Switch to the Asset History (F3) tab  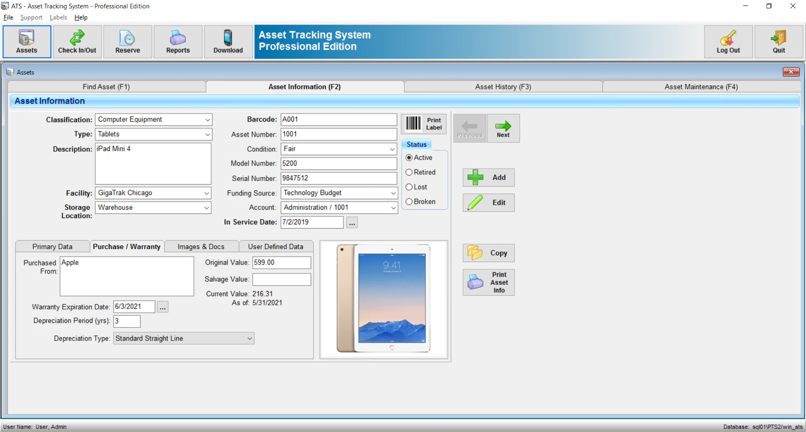click(503, 86)
